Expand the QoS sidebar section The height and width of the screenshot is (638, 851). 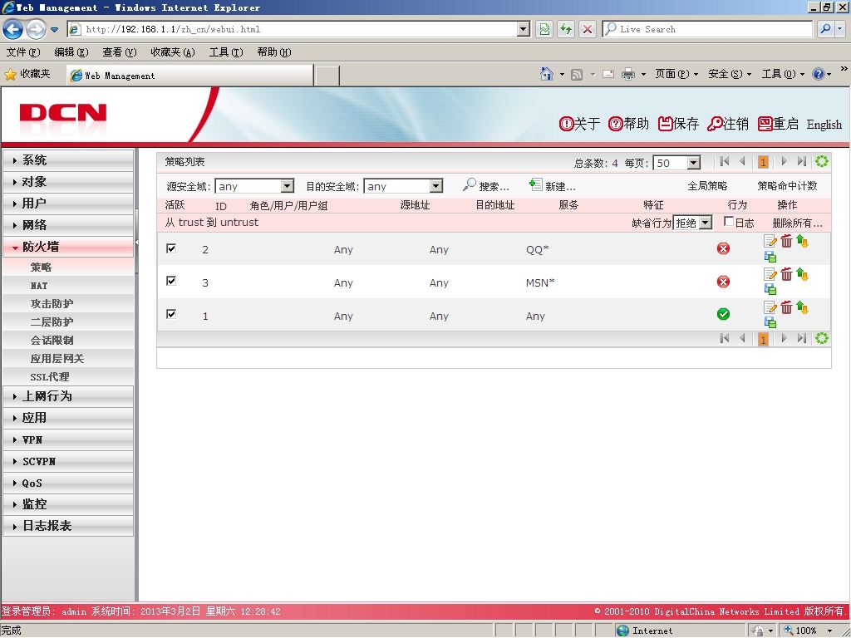click(68, 483)
